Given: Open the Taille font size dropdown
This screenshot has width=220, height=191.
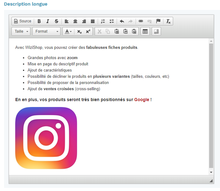Looking at the screenshot, I should coord(21,31).
